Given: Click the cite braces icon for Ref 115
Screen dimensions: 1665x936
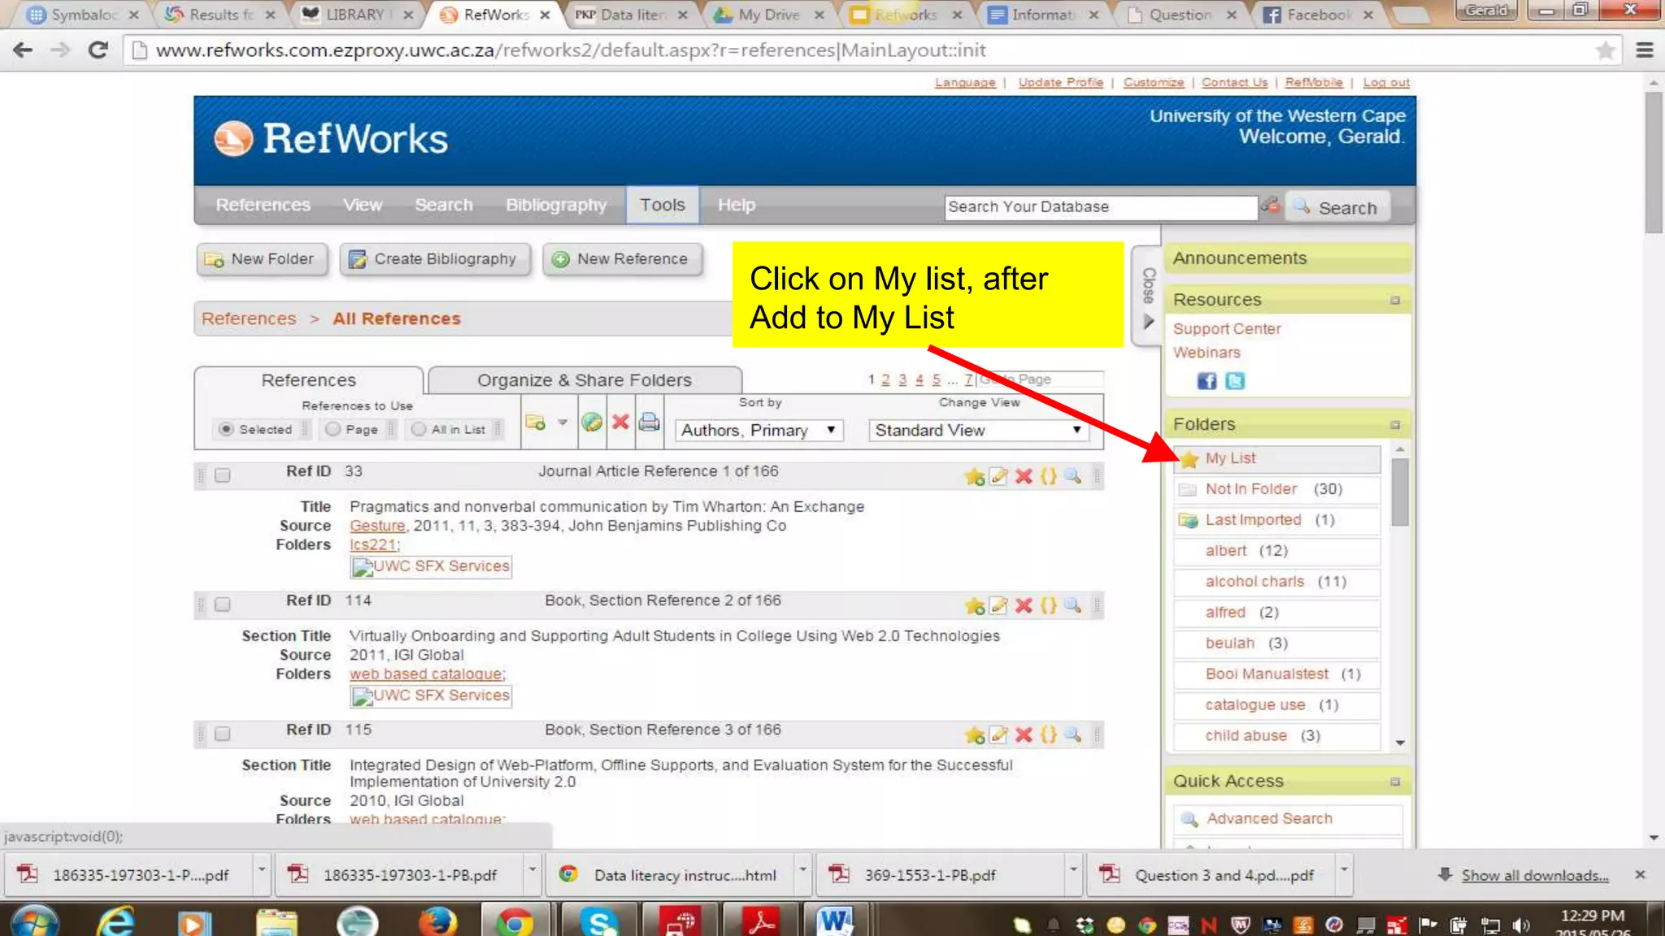Looking at the screenshot, I should (x=1049, y=735).
